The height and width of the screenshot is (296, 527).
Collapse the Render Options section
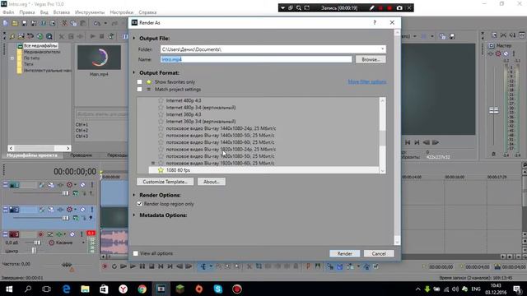click(x=134, y=195)
